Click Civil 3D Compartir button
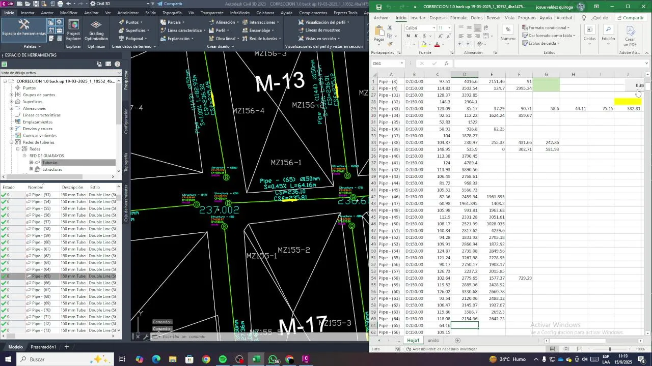Viewport: 652px width, 366px height. 170,4
